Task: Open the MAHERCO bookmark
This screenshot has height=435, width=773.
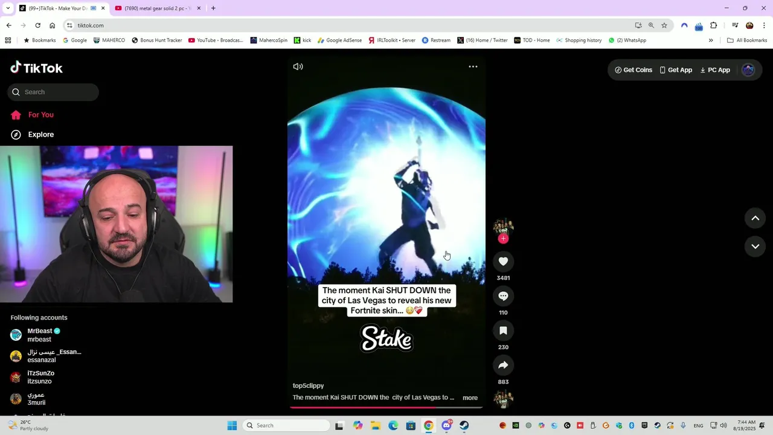Action: tap(109, 40)
